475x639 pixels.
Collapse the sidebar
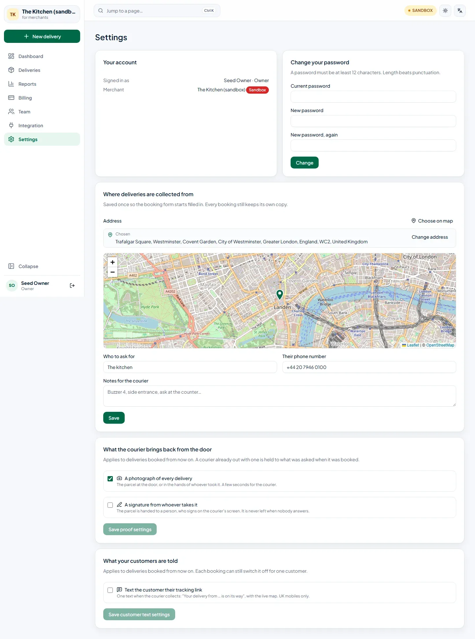click(x=42, y=266)
